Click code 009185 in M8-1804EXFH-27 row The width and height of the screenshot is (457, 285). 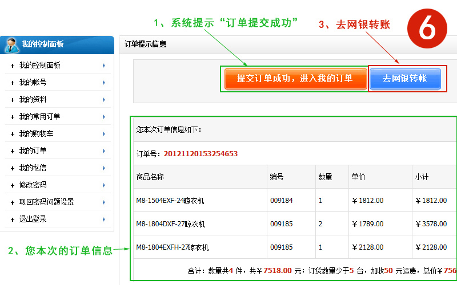click(x=281, y=247)
